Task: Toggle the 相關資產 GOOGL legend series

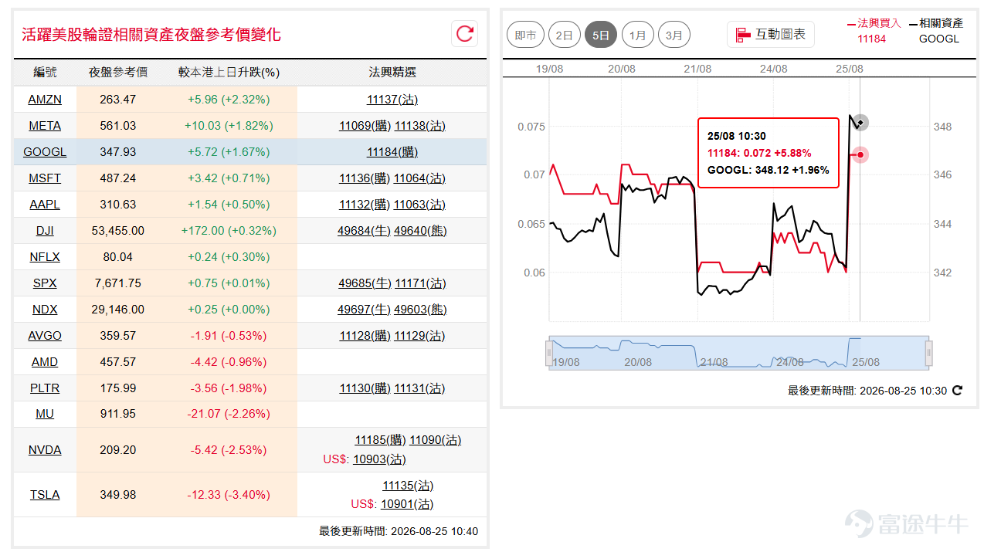Action: (936, 31)
